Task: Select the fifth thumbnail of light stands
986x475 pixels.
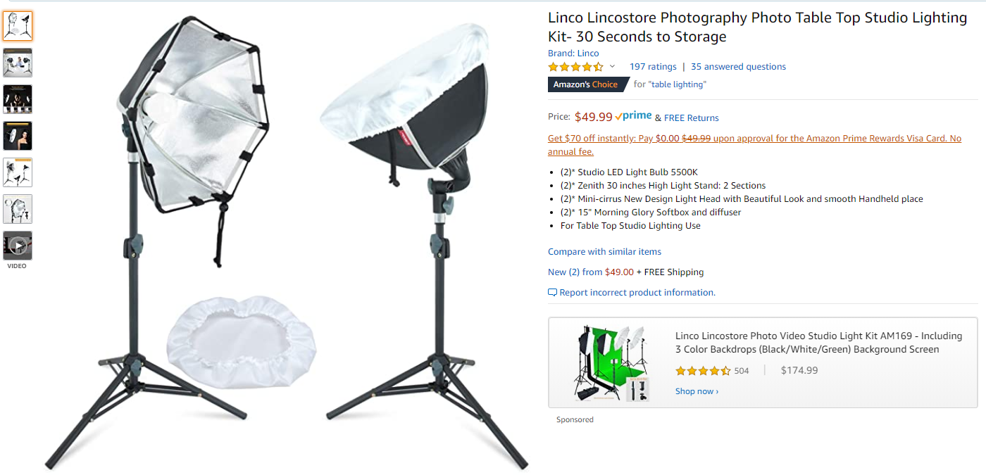Action: coord(18,172)
